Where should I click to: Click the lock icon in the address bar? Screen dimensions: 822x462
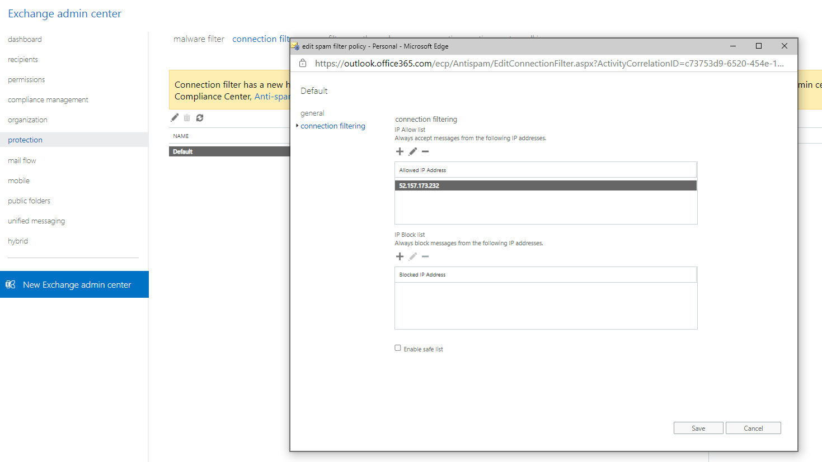click(x=303, y=63)
